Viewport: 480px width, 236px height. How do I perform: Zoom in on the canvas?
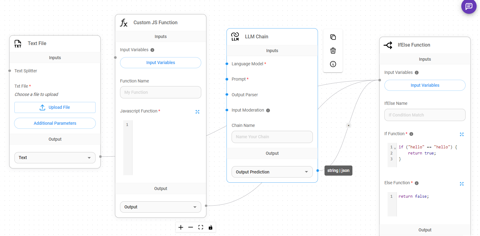click(x=181, y=227)
